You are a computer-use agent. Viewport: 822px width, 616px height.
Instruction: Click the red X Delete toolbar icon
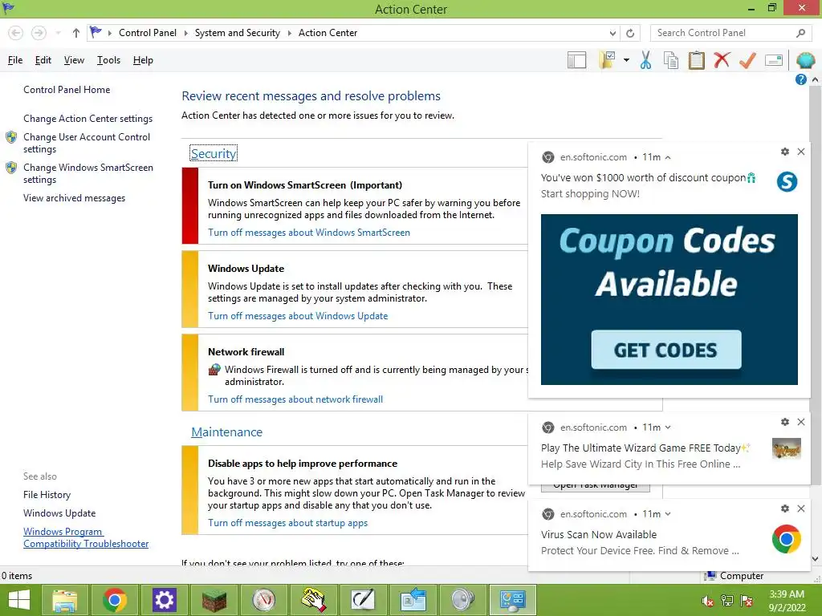pos(722,59)
